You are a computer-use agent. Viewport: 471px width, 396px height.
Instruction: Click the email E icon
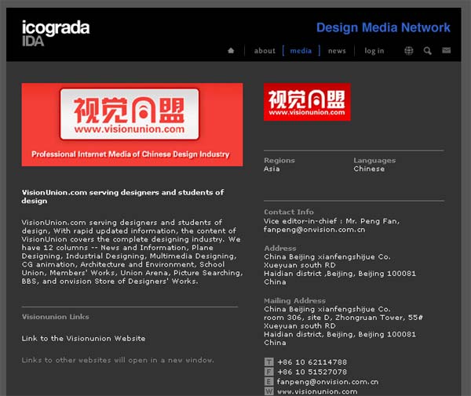(x=268, y=382)
